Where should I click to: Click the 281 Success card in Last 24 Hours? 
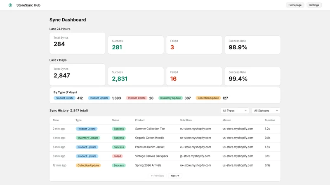coord(136,45)
